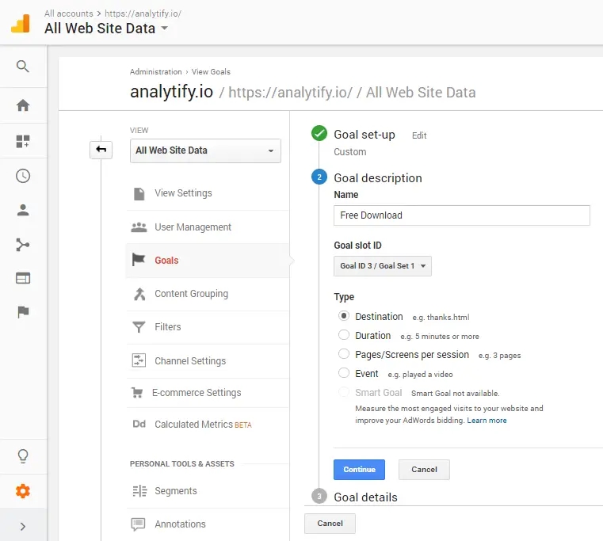603x541 pixels.
Task: Open Audience person icon in sidebar
Action: 23,210
